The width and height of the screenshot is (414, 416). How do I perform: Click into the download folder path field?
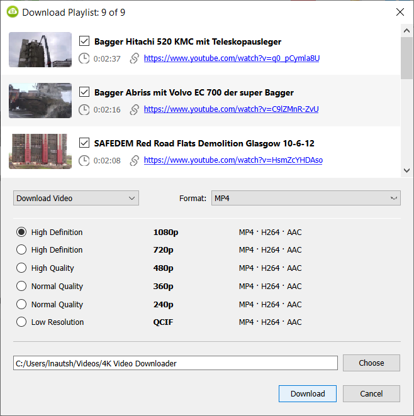pyautogui.click(x=176, y=363)
